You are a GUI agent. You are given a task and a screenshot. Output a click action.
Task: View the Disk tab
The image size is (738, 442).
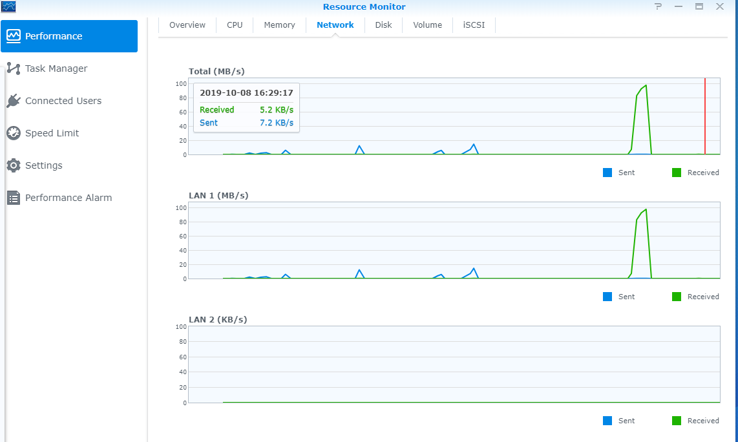[383, 25]
